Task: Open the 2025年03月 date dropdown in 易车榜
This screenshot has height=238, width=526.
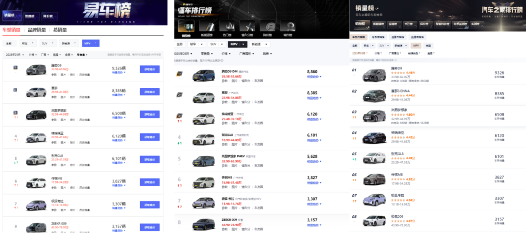Action: pos(15,55)
